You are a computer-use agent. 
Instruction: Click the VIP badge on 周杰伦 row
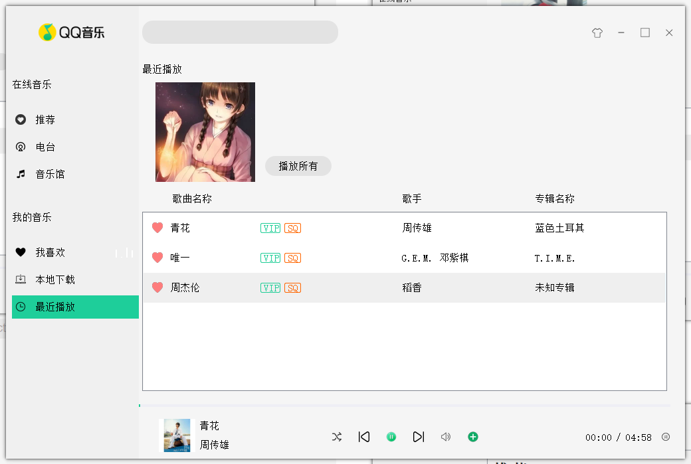(x=270, y=288)
